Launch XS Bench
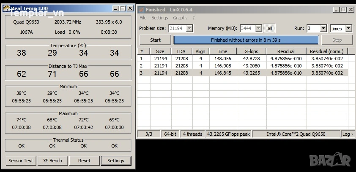The image size is (356, 172). click(x=52, y=161)
